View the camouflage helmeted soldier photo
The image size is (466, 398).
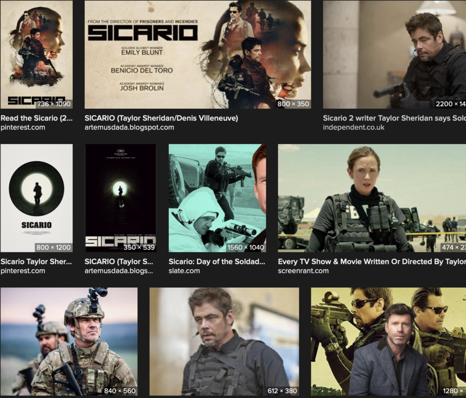[x=69, y=342]
